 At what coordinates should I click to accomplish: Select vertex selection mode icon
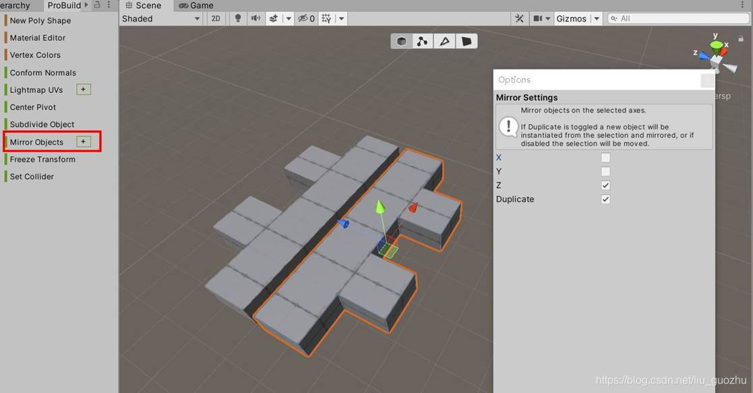[423, 41]
